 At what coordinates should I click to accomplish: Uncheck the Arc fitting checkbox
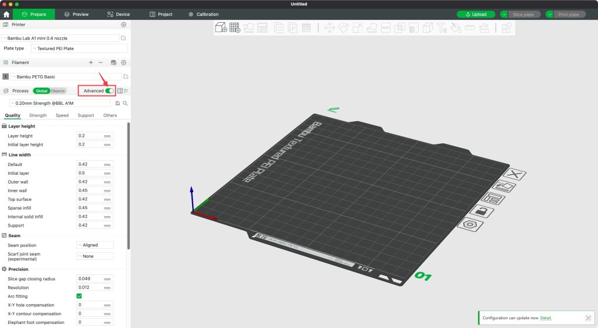click(x=79, y=297)
